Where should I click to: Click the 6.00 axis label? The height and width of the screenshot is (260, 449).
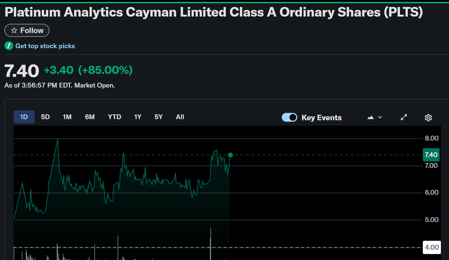(x=432, y=192)
